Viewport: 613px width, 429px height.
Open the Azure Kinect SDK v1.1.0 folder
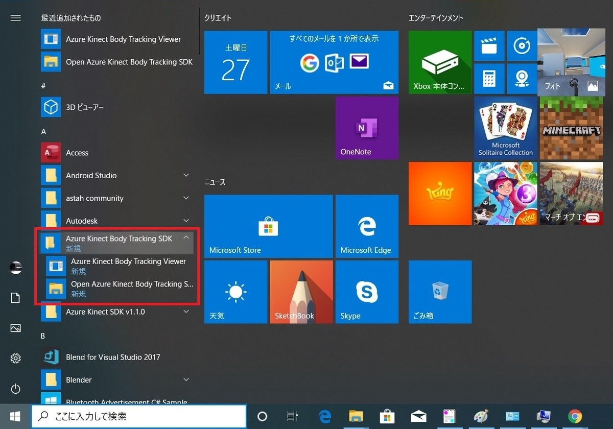point(117,312)
